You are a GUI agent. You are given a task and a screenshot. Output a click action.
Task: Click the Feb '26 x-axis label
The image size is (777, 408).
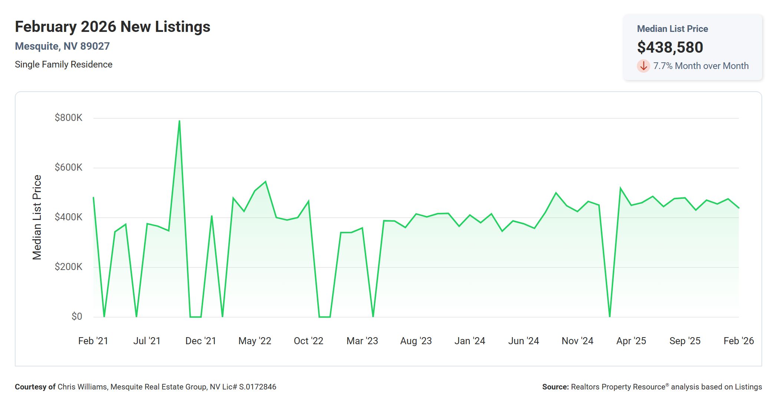click(738, 341)
